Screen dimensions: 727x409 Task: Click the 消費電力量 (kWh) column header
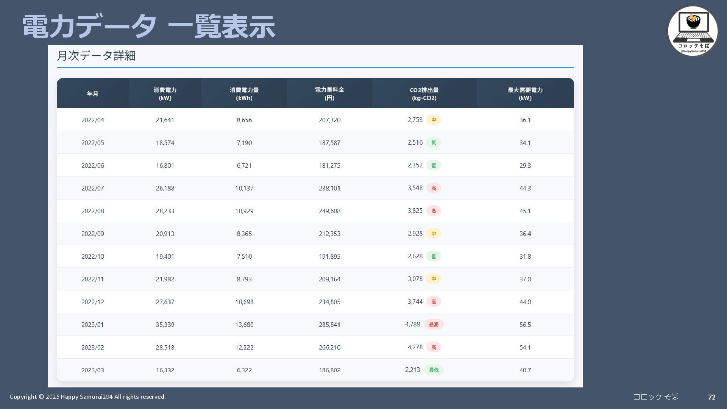[244, 94]
